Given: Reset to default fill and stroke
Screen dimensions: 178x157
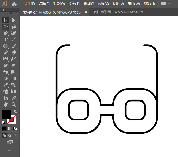Looking at the screenshot, I should pyautogui.click(x=3, y=122).
